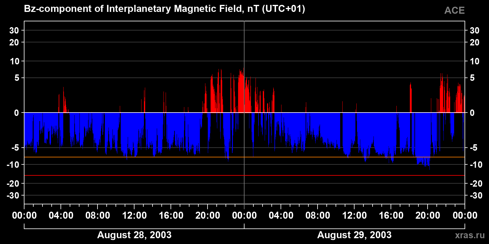Screen dimensions: 489x244
Task: Click the right axis value -30
Action: click(476, 196)
